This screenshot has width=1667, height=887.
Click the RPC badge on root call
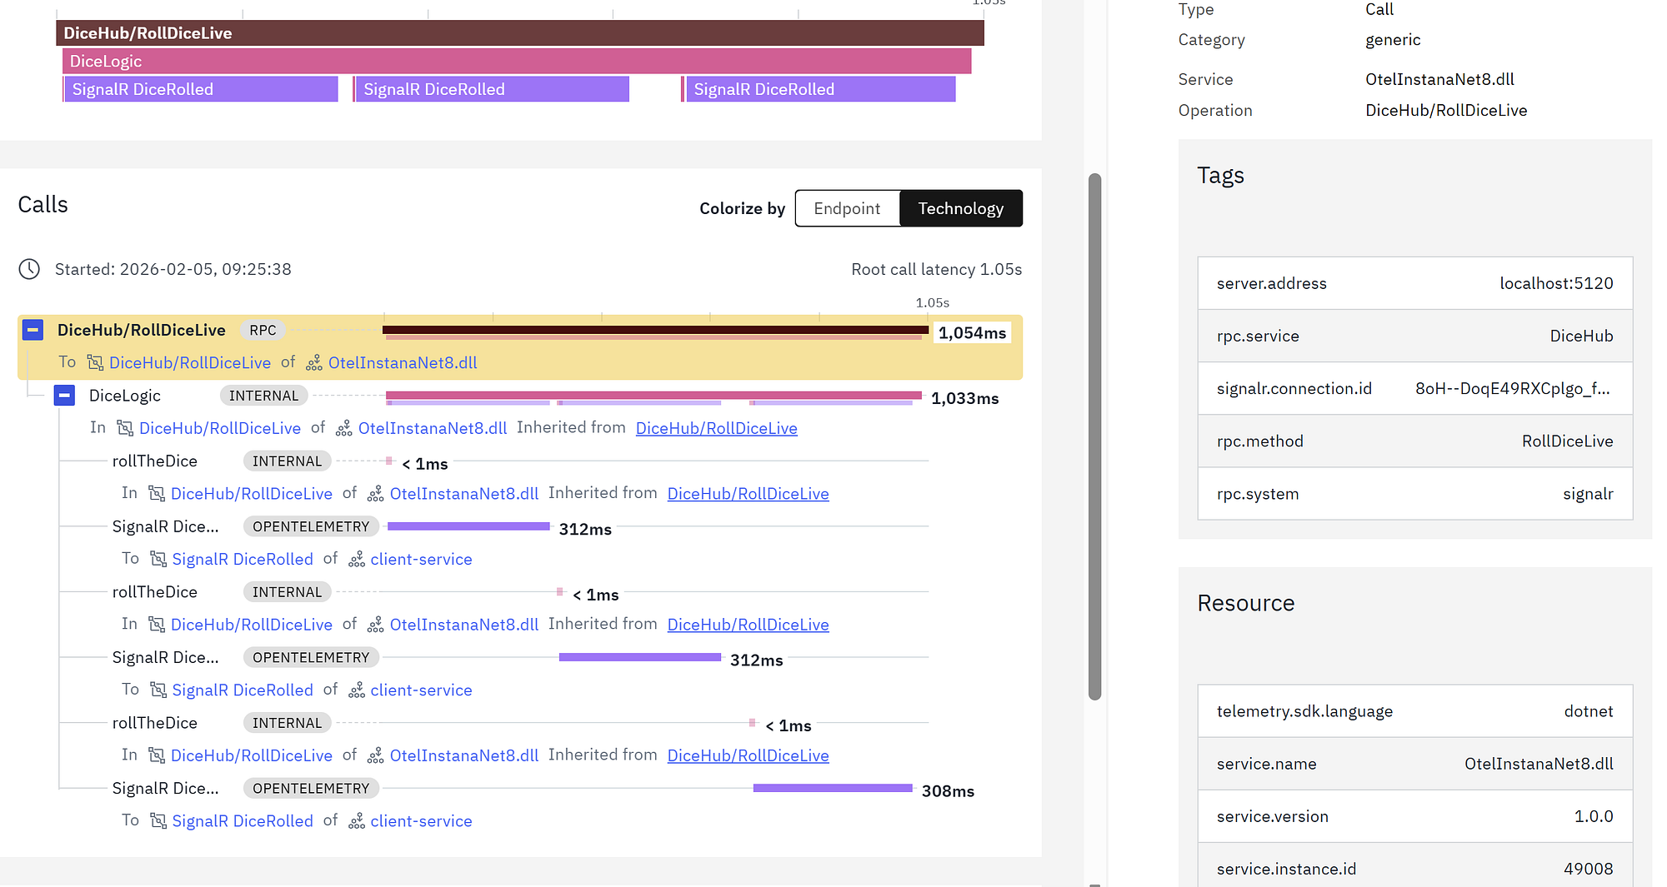pyautogui.click(x=263, y=330)
